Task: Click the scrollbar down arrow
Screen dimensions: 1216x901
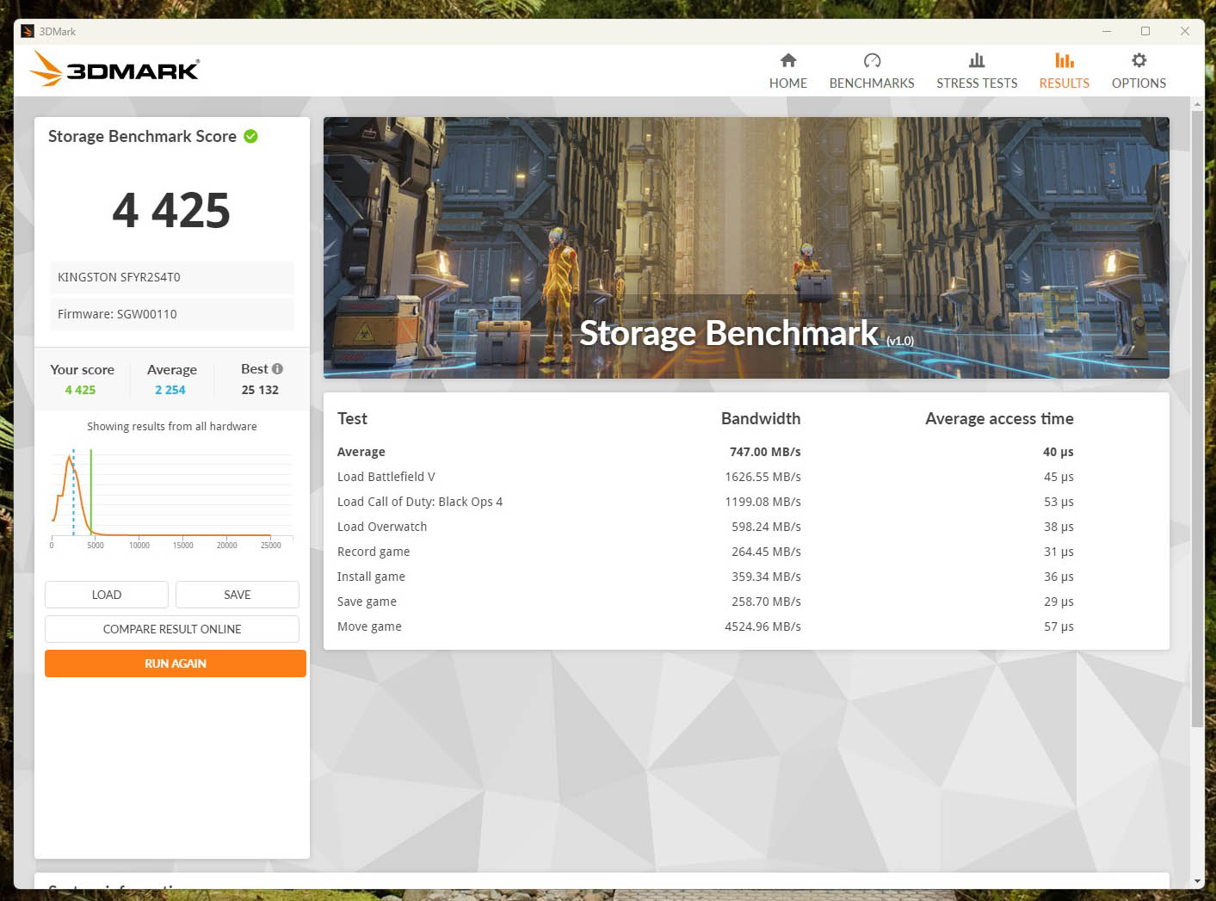Action: pos(1197,882)
